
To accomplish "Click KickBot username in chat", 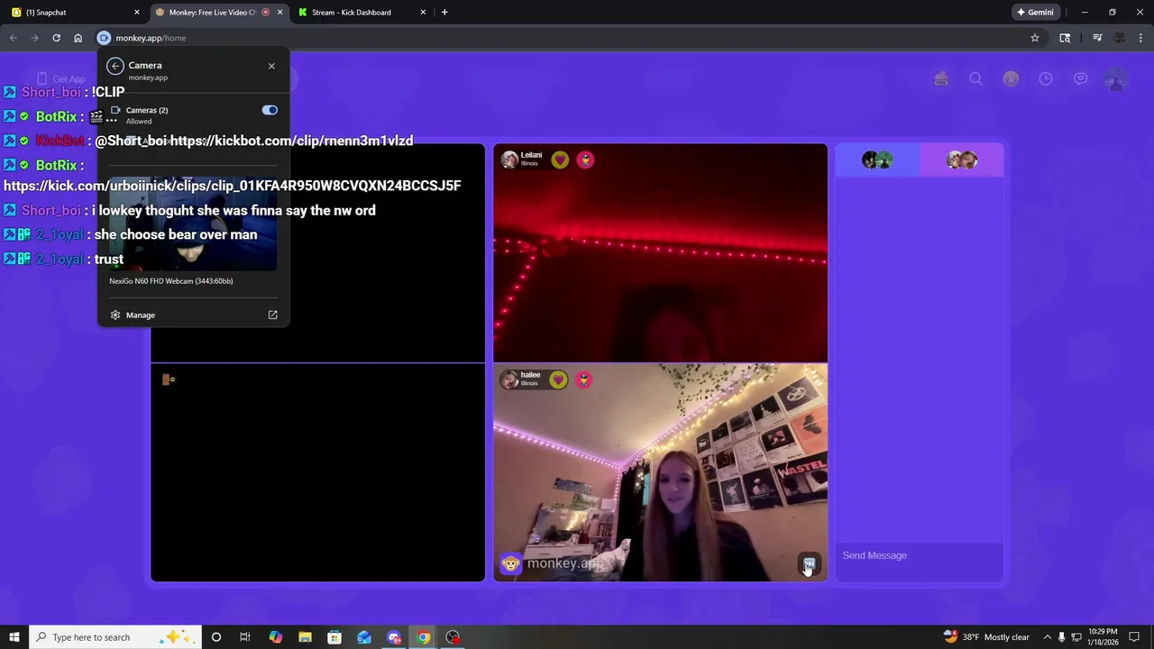I will click(60, 141).
